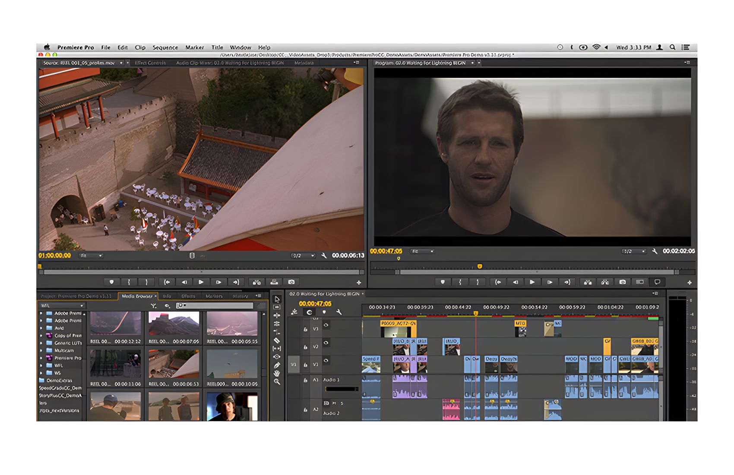Click Media Browser search field

(x=215, y=305)
